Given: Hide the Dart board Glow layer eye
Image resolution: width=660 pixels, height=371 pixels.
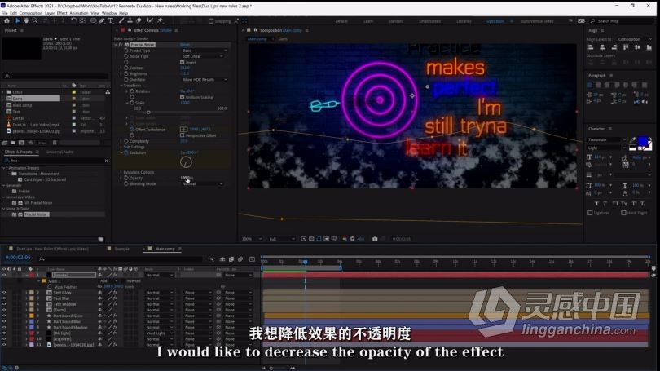Looking at the screenshot, I should coord(4,316).
